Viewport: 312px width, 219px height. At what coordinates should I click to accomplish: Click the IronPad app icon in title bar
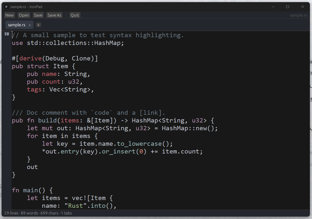point(6,7)
